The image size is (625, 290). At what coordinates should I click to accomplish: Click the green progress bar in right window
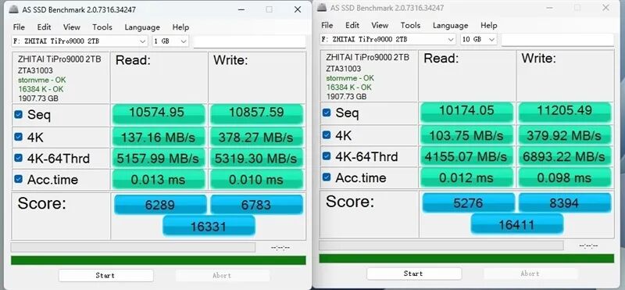pos(466,259)
